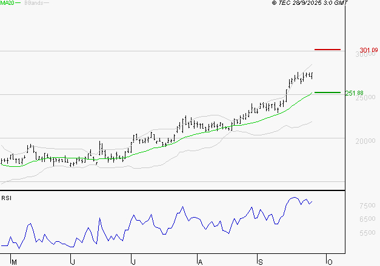Image resolution: width=380 pixels, height=266 pixels.
Task: Click the red 301.09 resistance value
Action: [x=368, y=50]
